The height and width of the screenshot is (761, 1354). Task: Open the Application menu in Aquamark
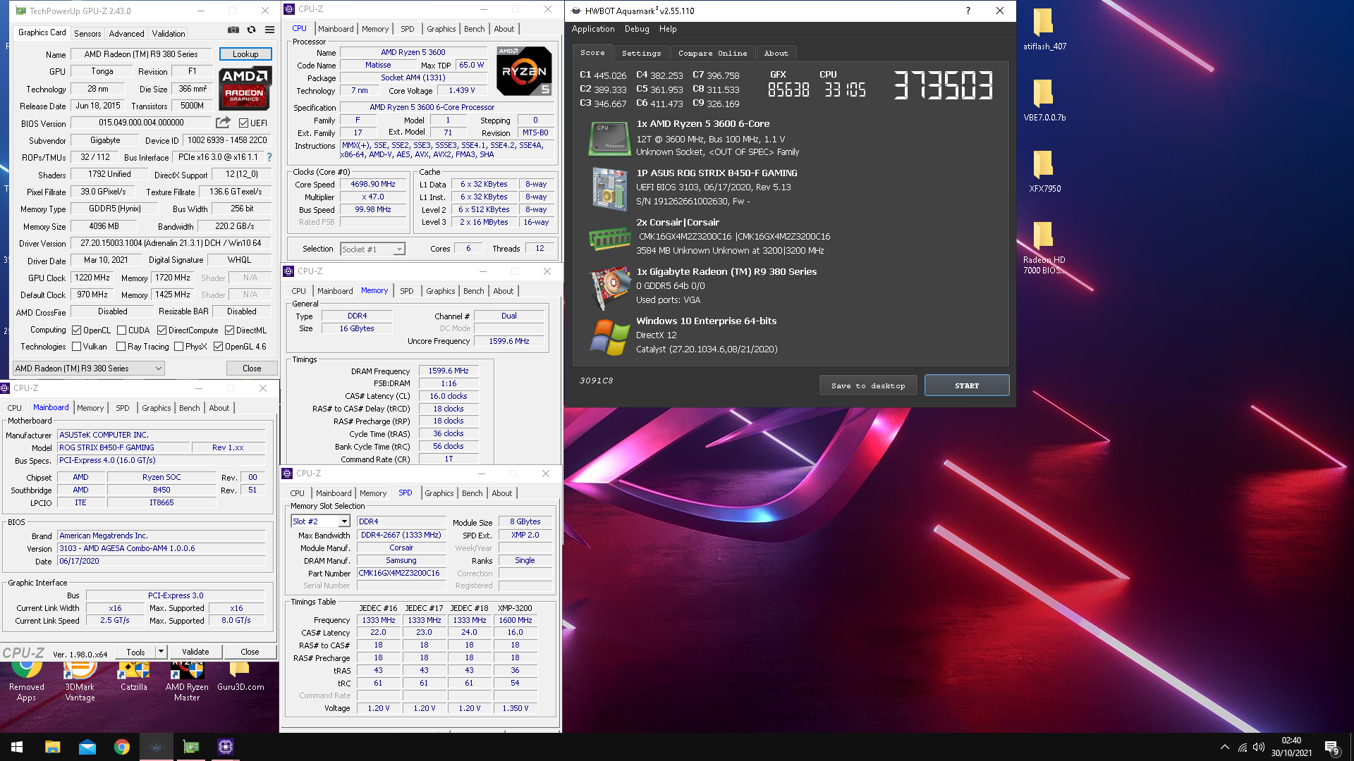click(593, 29)
